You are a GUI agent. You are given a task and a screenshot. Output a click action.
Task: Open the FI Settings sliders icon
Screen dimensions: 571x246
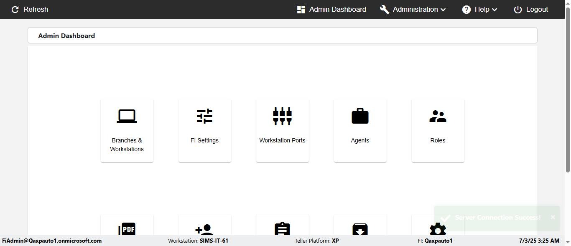tap(205, 116)
